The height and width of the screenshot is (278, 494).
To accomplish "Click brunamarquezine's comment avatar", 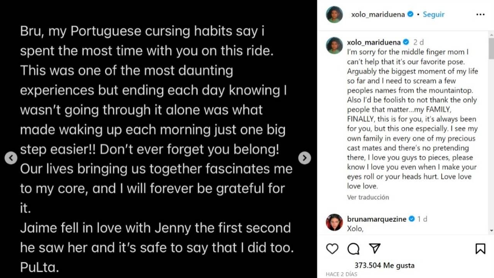I will 334,222.
